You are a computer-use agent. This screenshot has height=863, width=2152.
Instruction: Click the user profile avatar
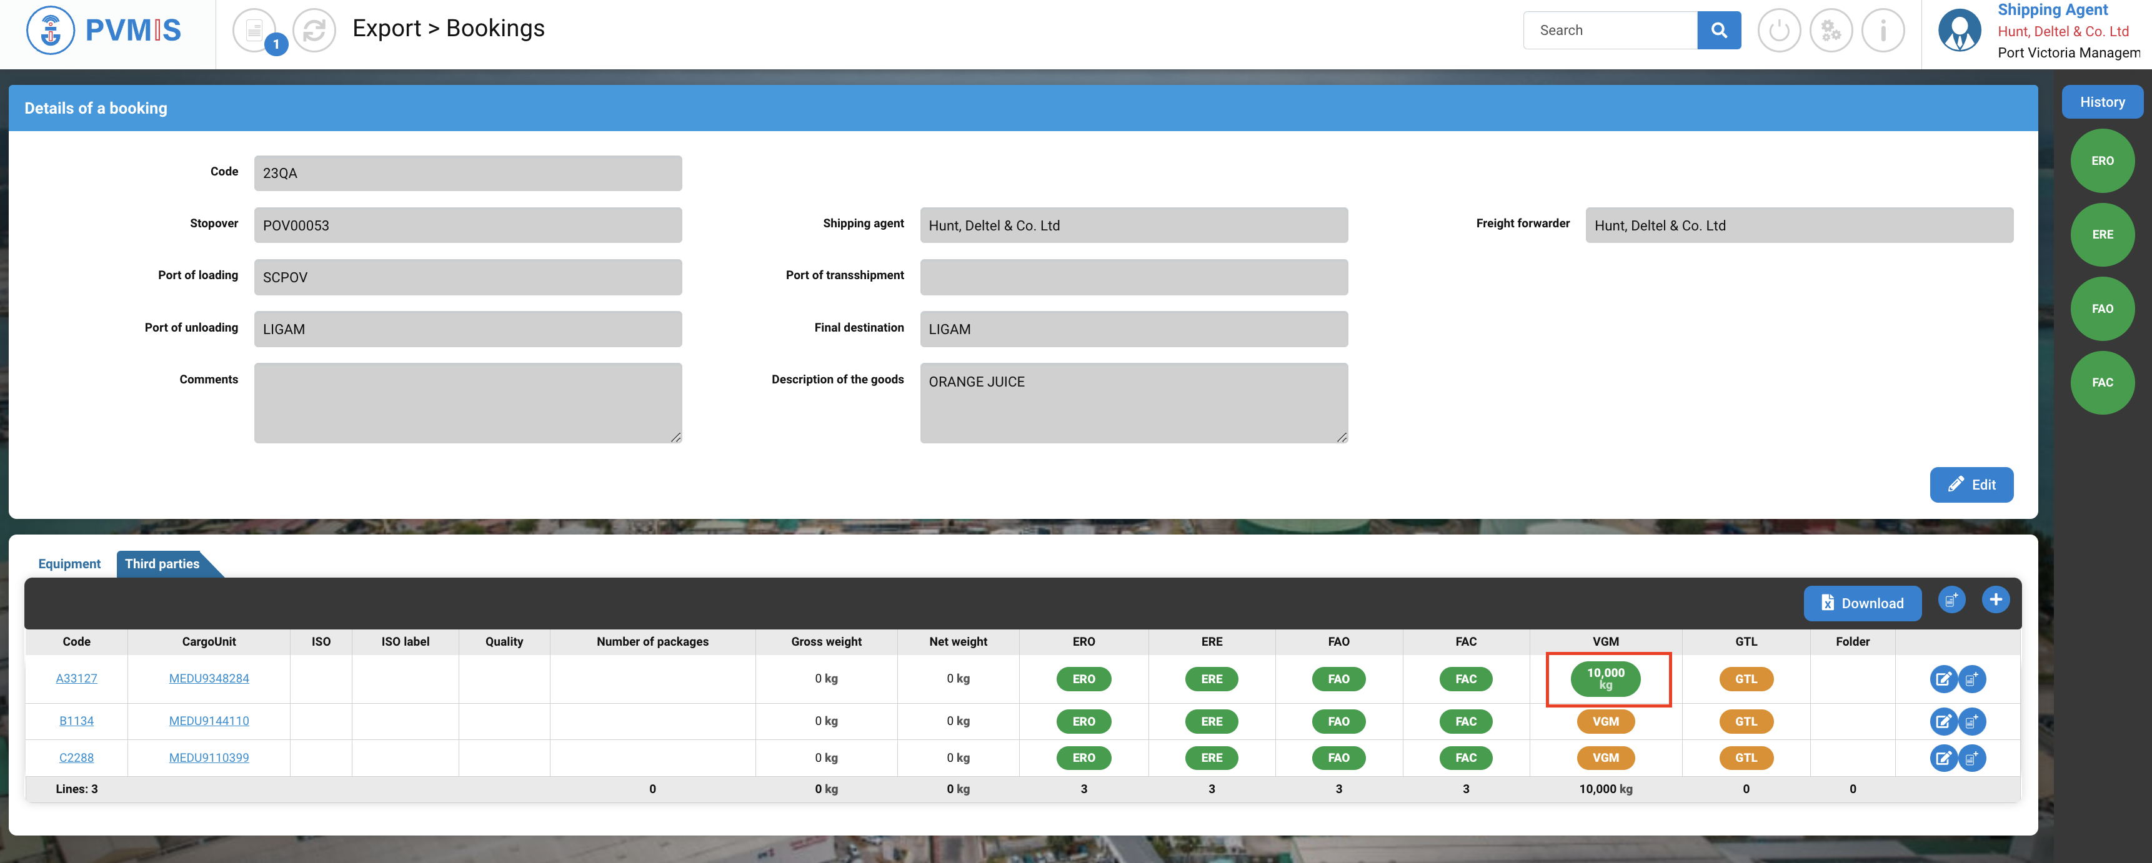click(x=1959, y=31)
